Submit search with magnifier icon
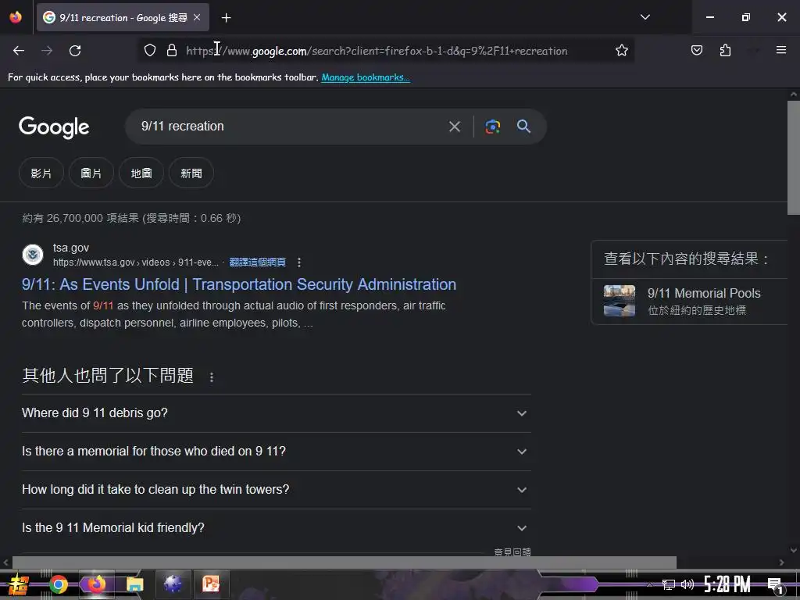The height and width of the screenshot is (600, 800). pos(523,127)
